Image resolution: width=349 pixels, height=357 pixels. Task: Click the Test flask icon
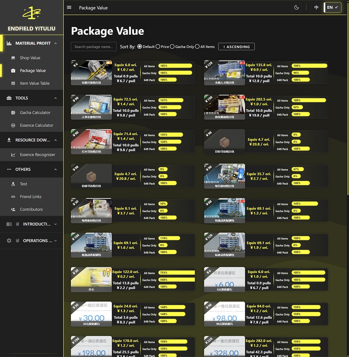[13, 184]
